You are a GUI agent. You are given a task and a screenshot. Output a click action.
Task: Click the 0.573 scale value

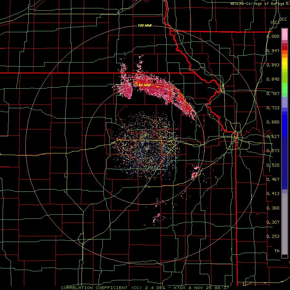coord(273,151)
